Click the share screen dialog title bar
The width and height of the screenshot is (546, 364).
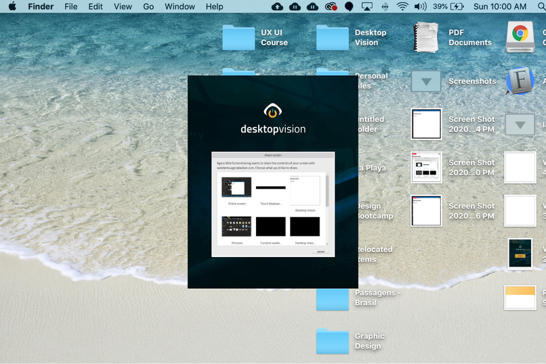273,155
